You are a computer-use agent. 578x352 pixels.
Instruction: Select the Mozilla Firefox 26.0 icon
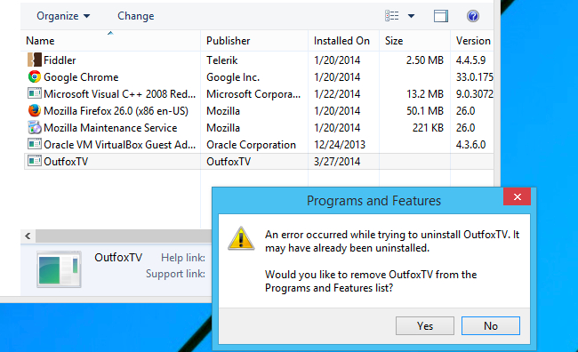[x=35, y=110]
